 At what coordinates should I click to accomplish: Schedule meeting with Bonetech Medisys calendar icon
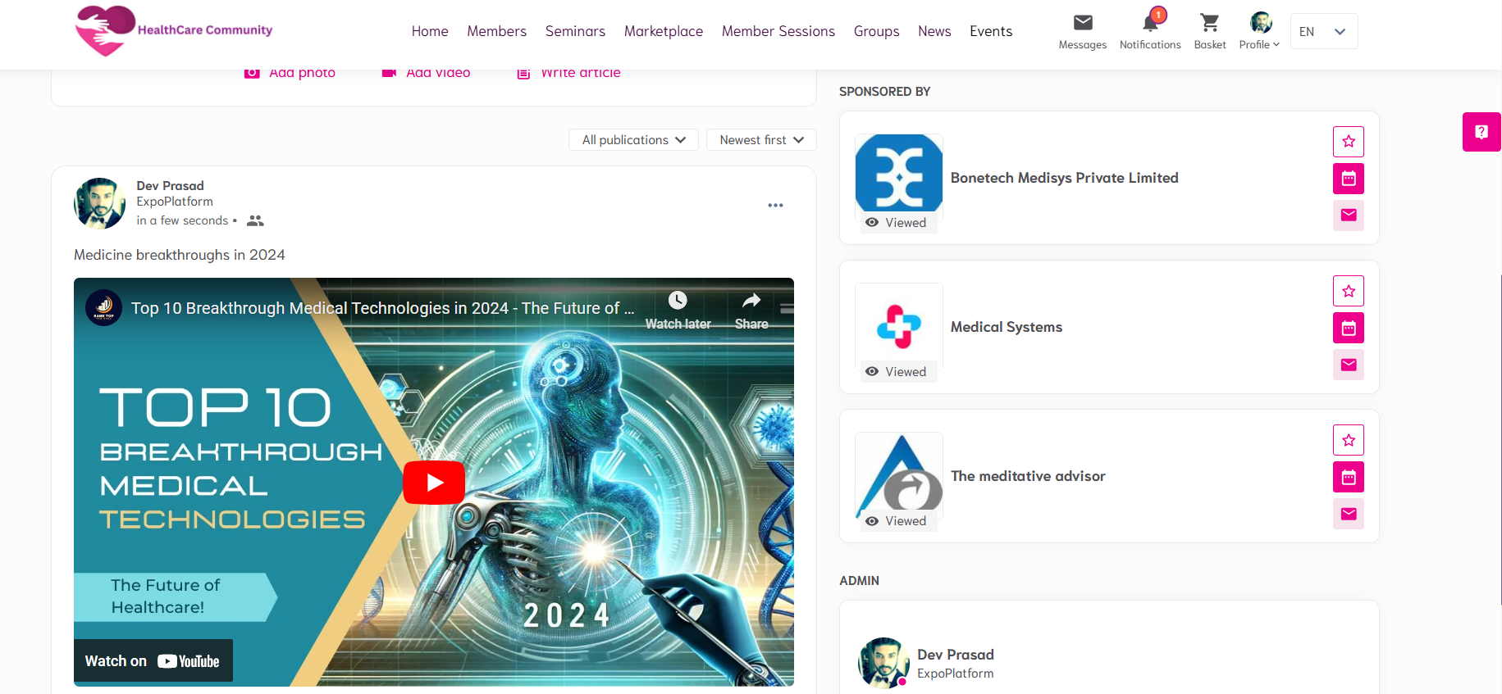[x=1348, y=179]
